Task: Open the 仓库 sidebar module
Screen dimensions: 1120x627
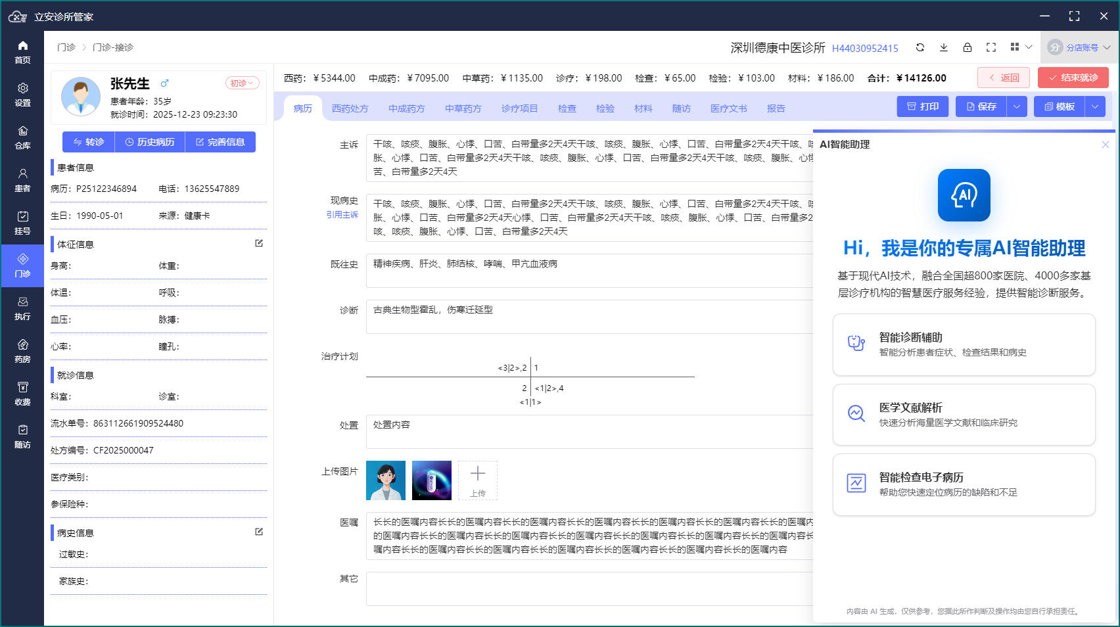Action: coord(22,137)
